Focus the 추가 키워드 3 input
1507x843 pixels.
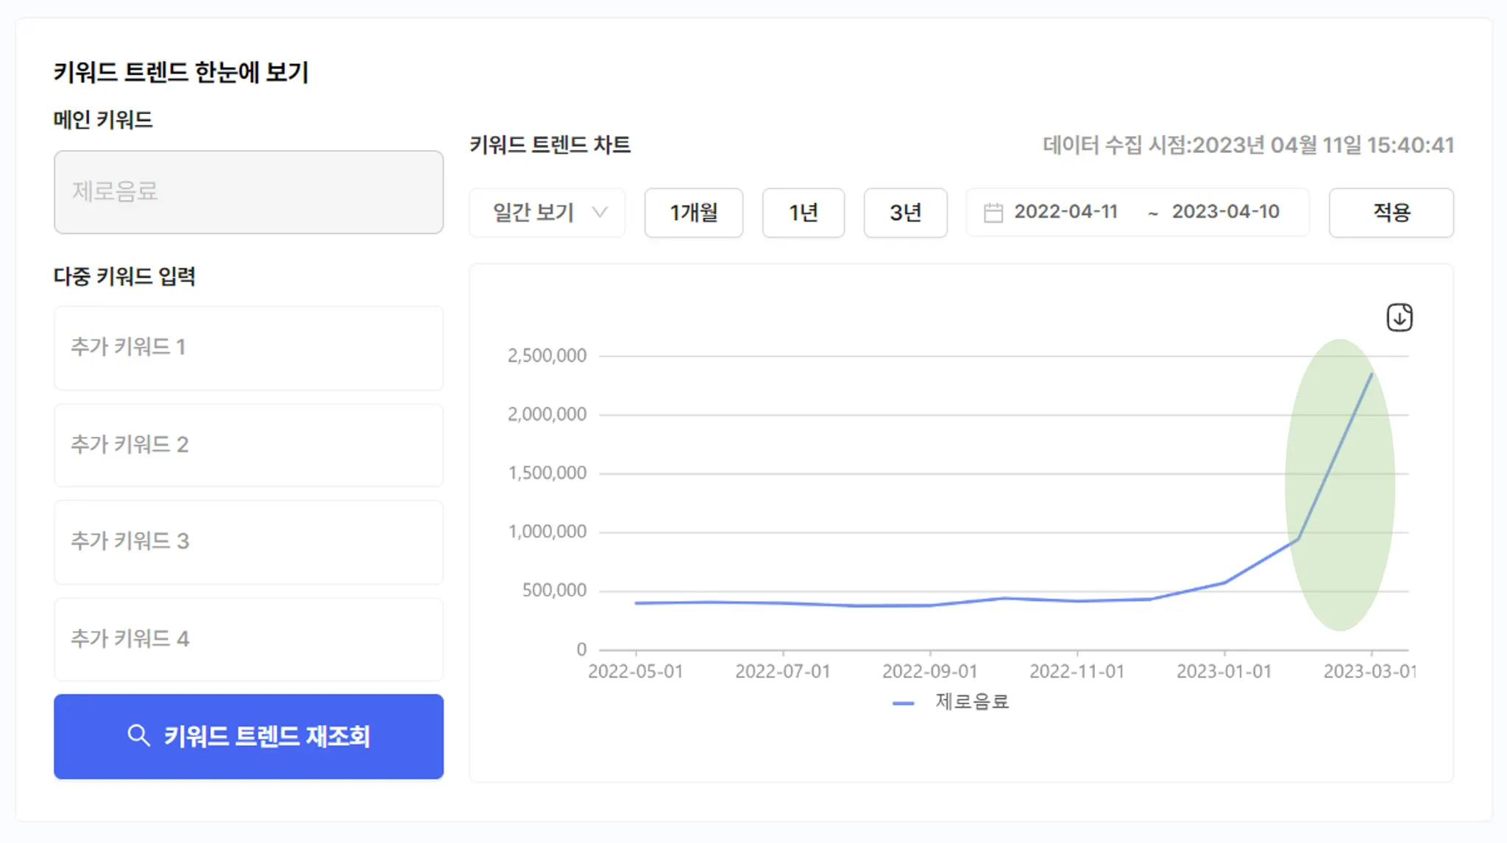click(249, 541)
